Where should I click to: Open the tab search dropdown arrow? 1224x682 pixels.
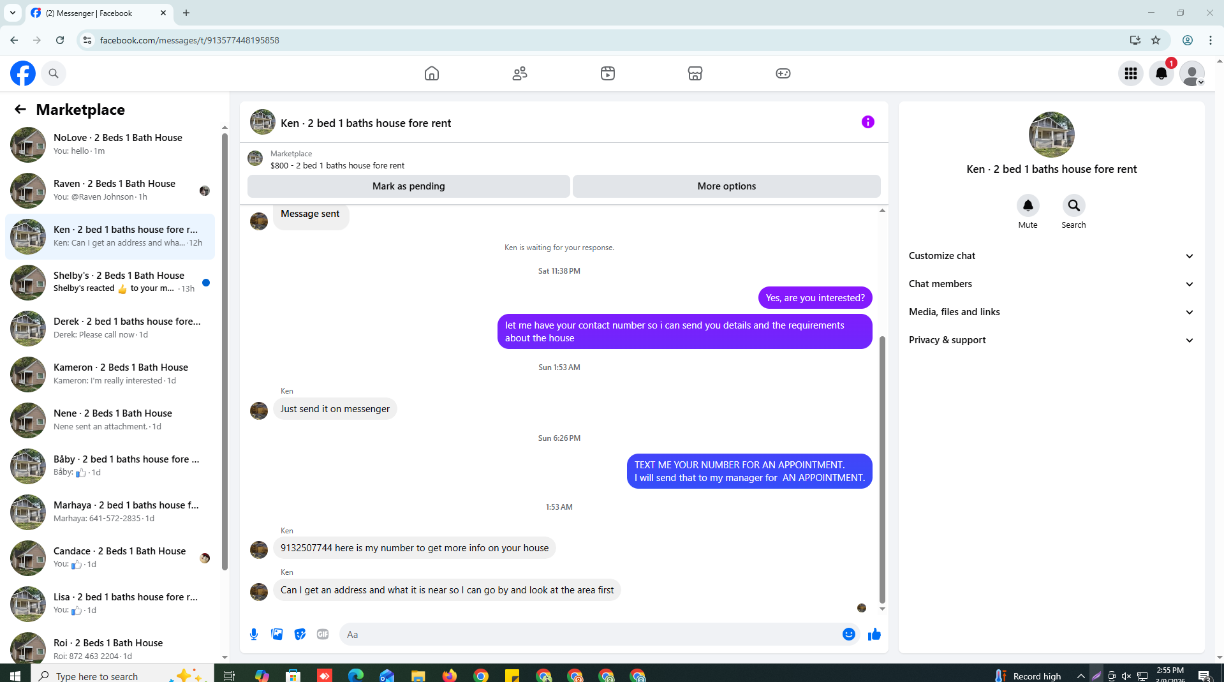(x=12, y=13)
